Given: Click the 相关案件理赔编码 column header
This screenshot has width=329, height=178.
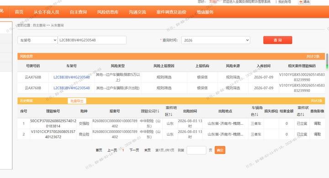Looking at the screenshot, I should click(302, 66).
